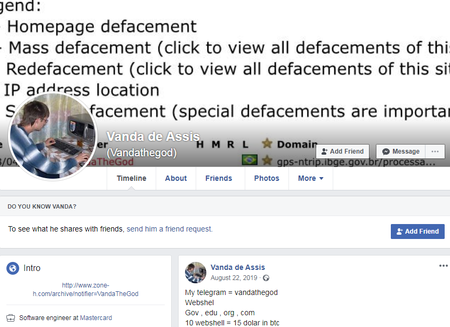Click the Vanda de Assis post author link
The width and height of the screenshot is (450, 327).
pyautogui.click(x=238, y=267)
